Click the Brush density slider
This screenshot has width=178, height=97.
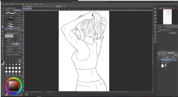click(x=11, y=49)
